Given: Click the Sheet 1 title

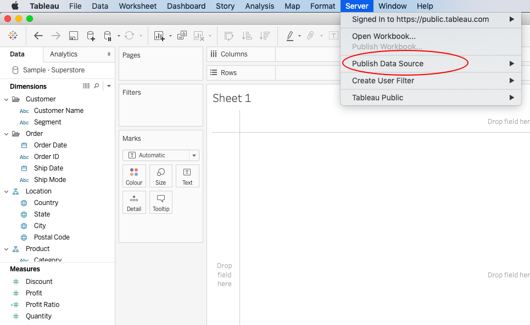Looking at the screenshot, I should [232, 98].
